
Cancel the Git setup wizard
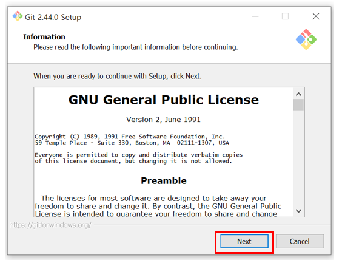[x=300, y=241]
